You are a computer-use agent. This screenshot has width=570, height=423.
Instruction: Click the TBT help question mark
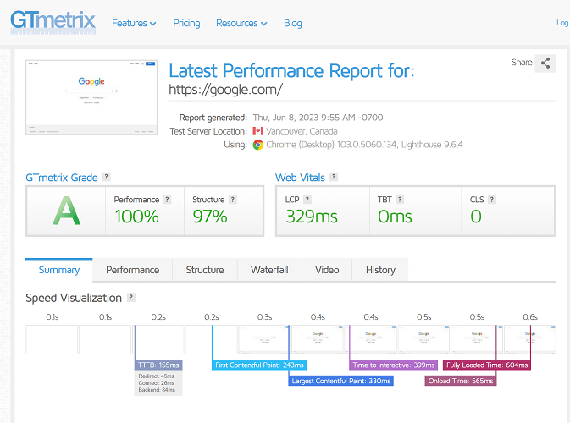pyautogui.click(x=400, y=200)
